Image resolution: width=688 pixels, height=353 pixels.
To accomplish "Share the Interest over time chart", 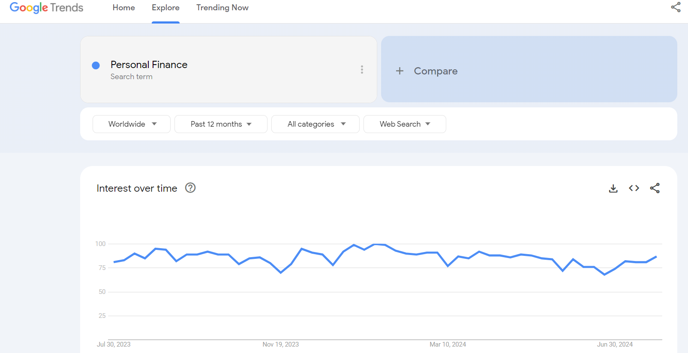I will tap(655, 188).
